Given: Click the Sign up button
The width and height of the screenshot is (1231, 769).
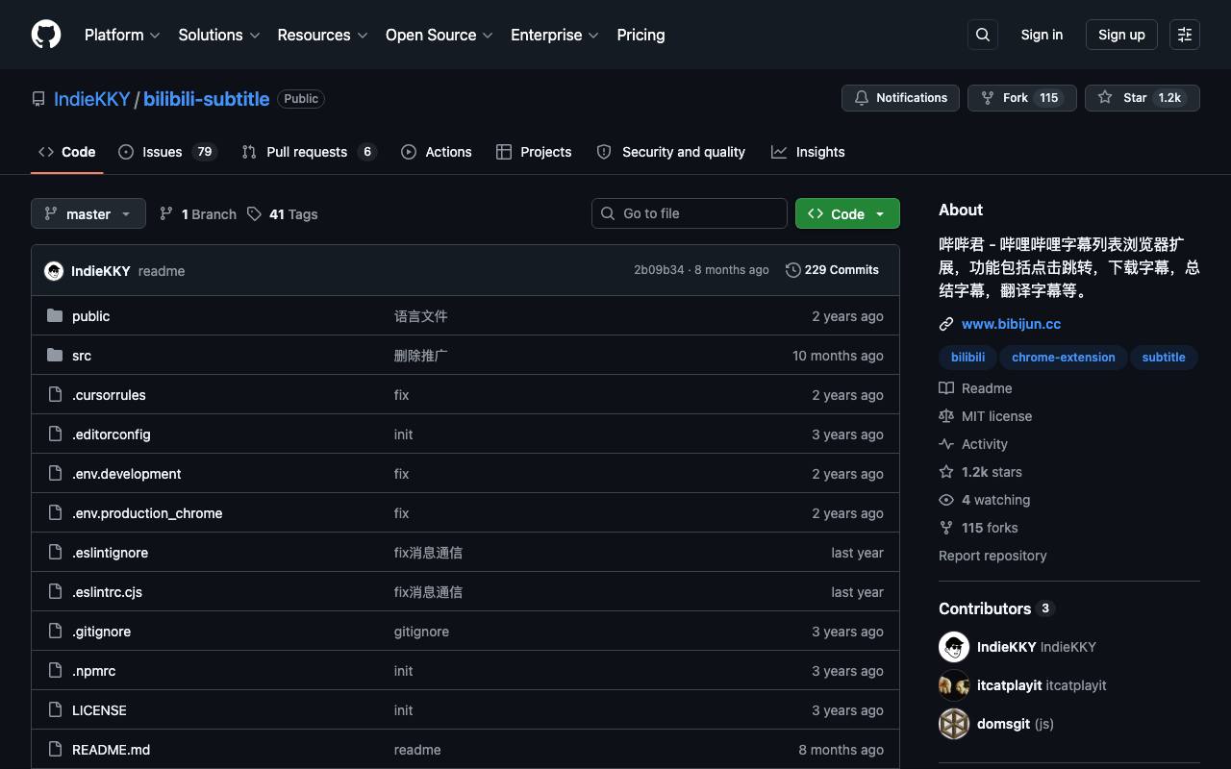Looking at the screenshot, I should [1121, 35].
